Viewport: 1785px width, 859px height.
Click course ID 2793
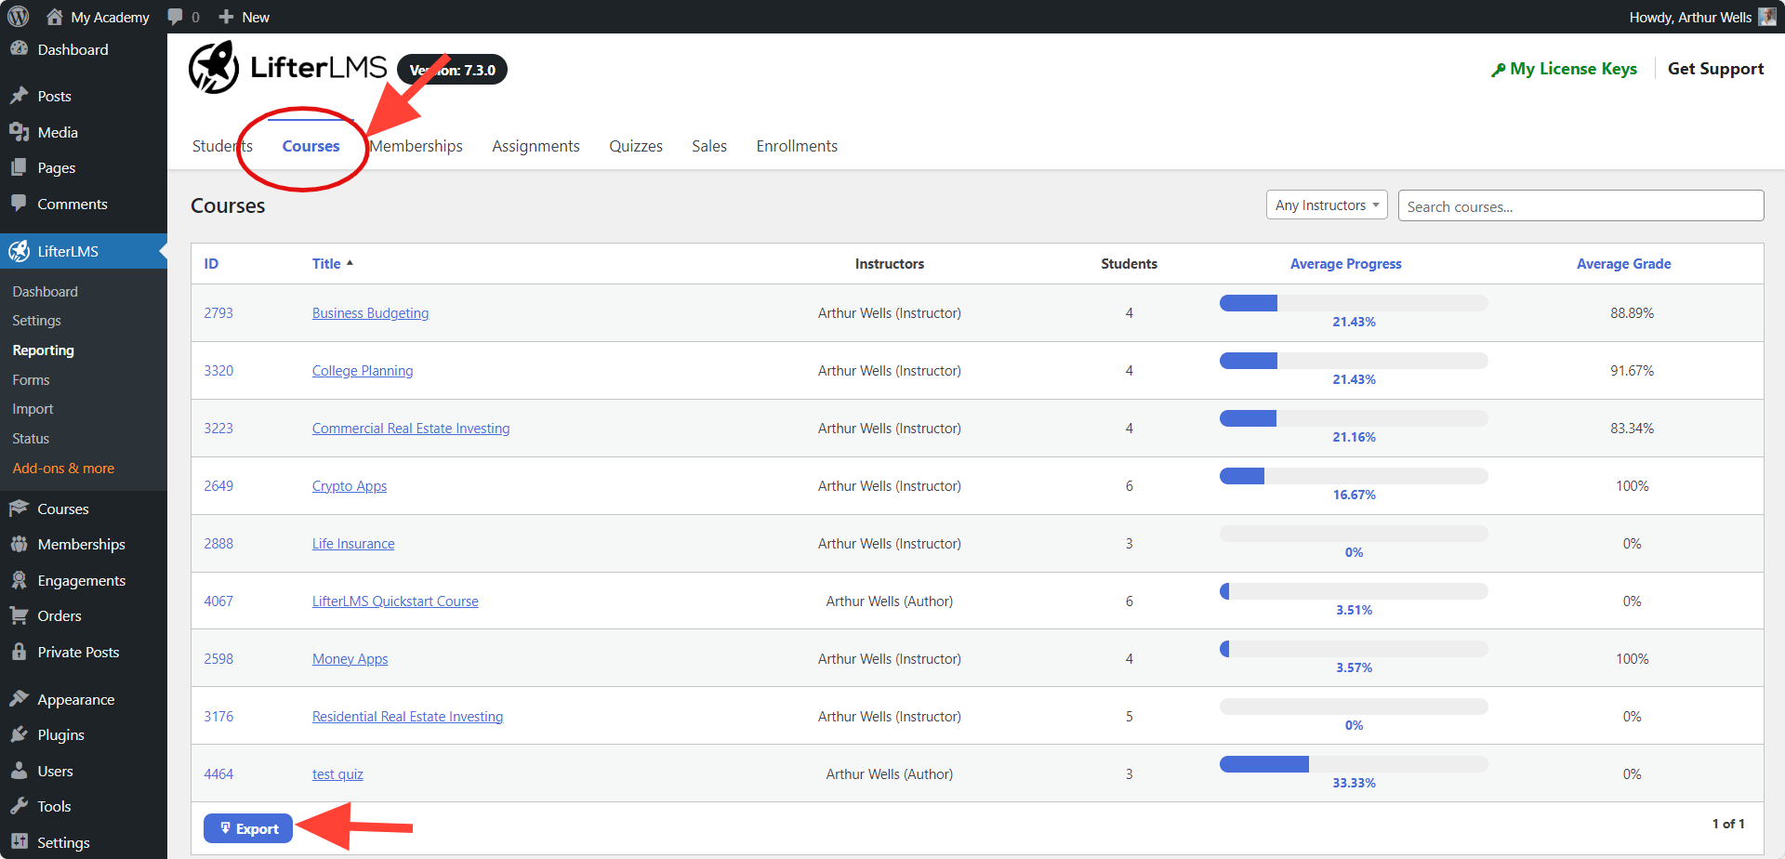(218, 313)
